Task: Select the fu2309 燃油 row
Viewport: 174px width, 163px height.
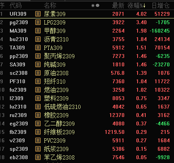Action: point(87,90)
